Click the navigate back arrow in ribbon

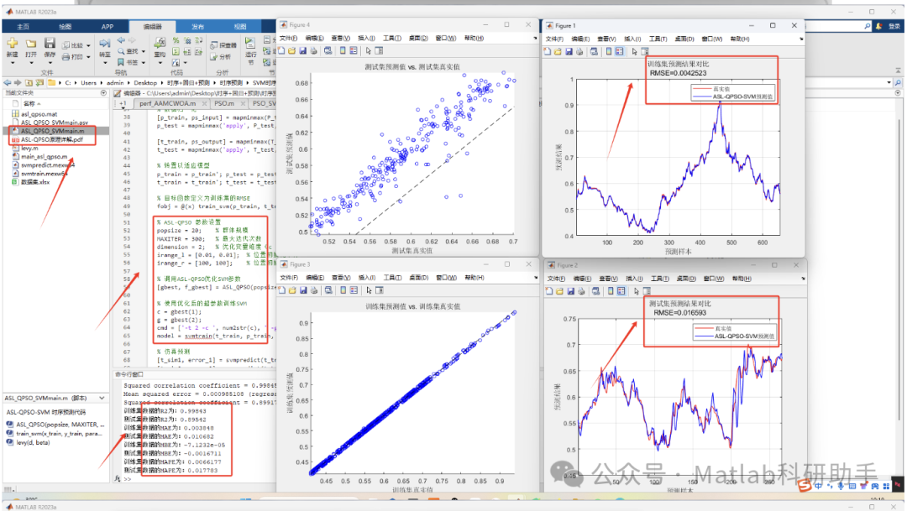(x=121, y=40)
